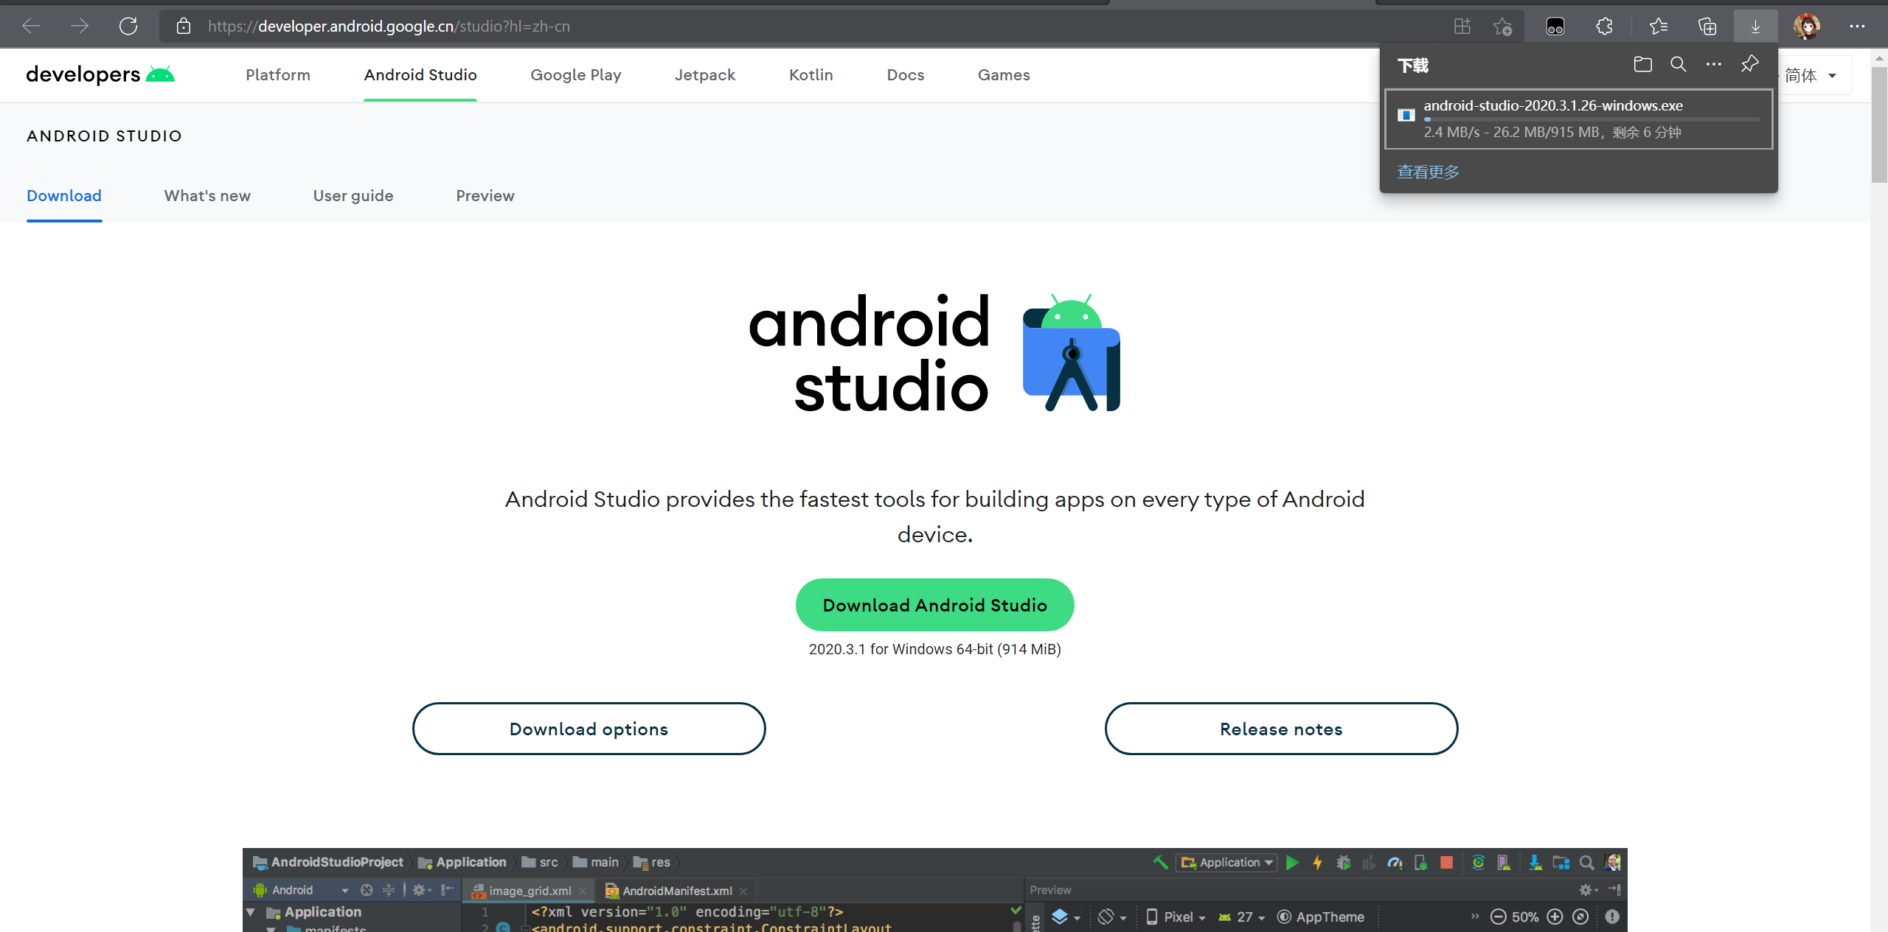
Task: Open more options in downloads panel
Action: [x=1713, y=65]
